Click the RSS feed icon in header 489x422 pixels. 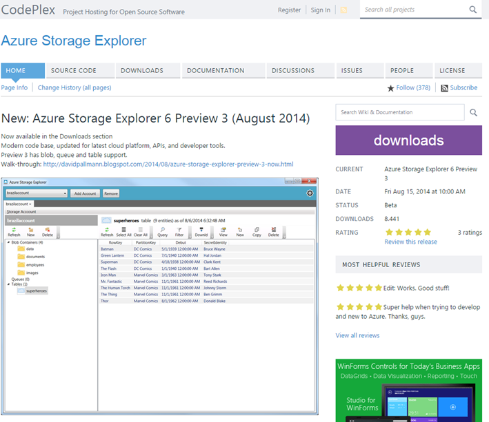[x=343, y=10]
